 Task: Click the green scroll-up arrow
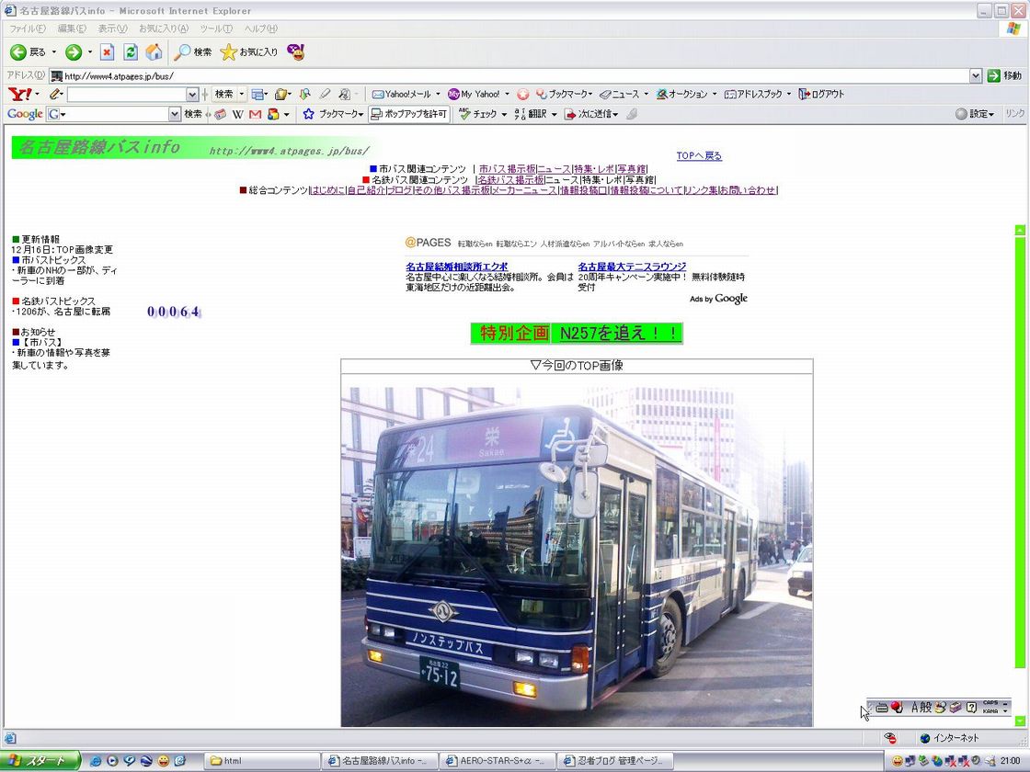(x=1020, y=230)
